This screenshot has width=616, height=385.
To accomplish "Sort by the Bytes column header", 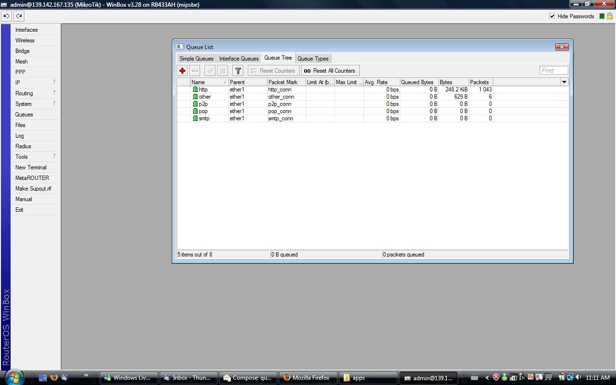I will tap(454, 82).
